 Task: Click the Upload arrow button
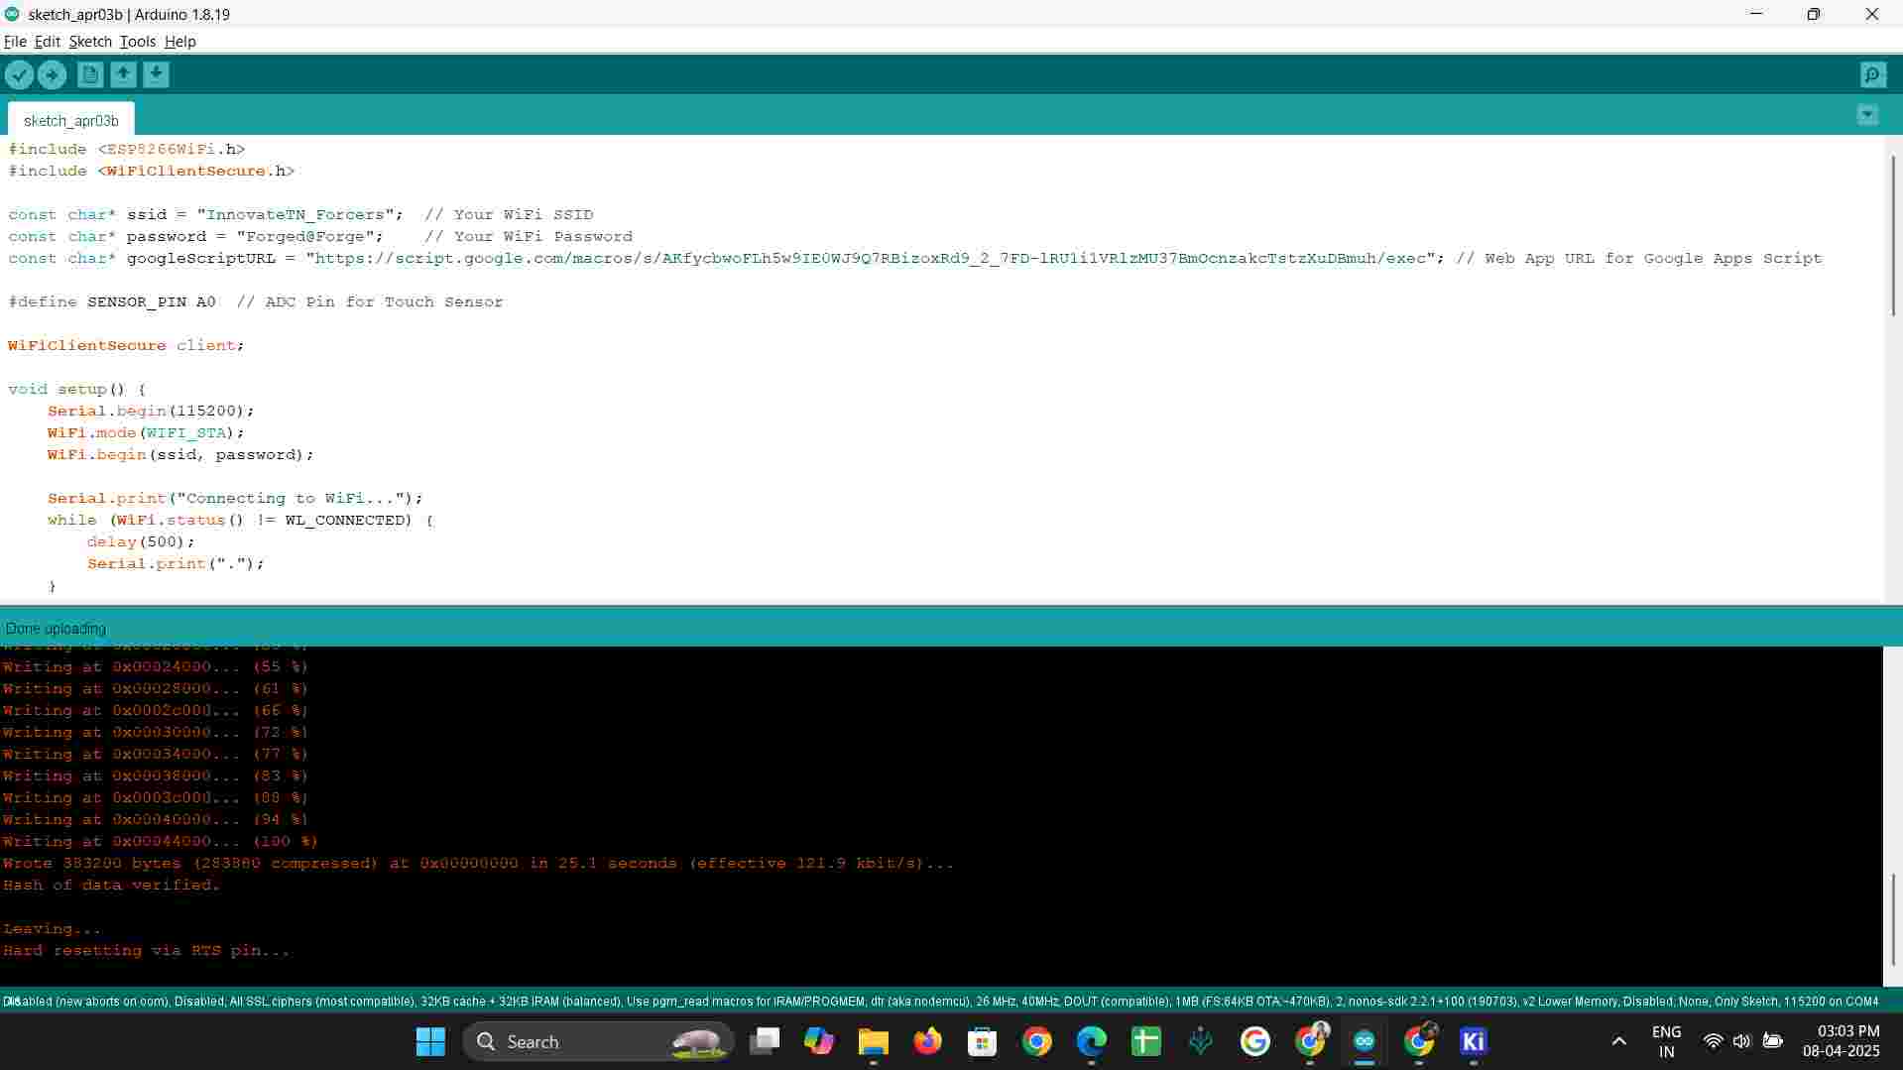pos(53,74)
